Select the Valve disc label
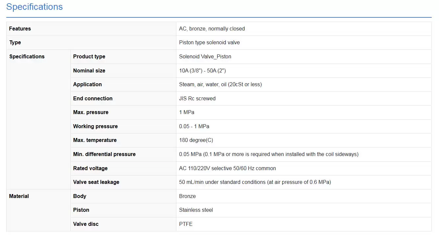The width and height of the screenshot is (439, 237). pyautogui.click(x=86, y=224)
